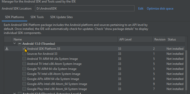This screenshot has width=190, height=94.
Task: Sort by the API Level column header
Action: pos(135,39)
